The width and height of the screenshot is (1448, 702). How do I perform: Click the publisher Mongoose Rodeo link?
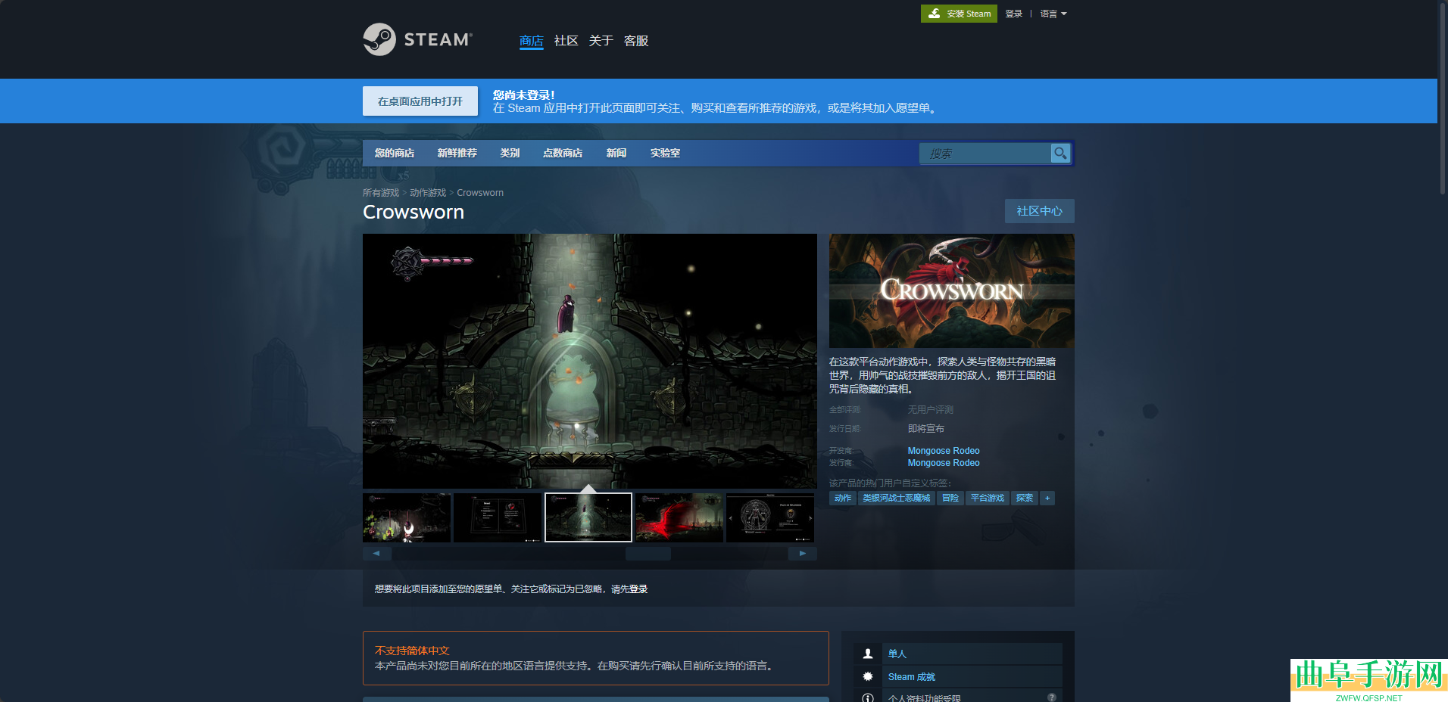pos(944,463)
